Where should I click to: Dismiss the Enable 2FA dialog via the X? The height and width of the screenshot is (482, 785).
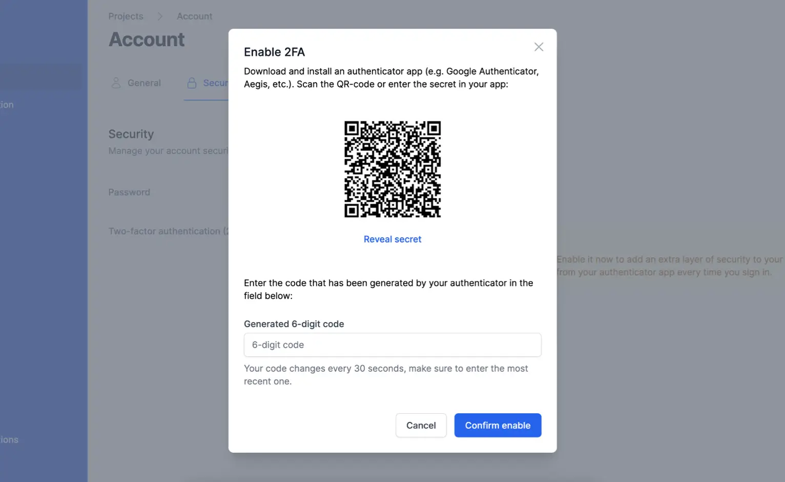point(539,47)
